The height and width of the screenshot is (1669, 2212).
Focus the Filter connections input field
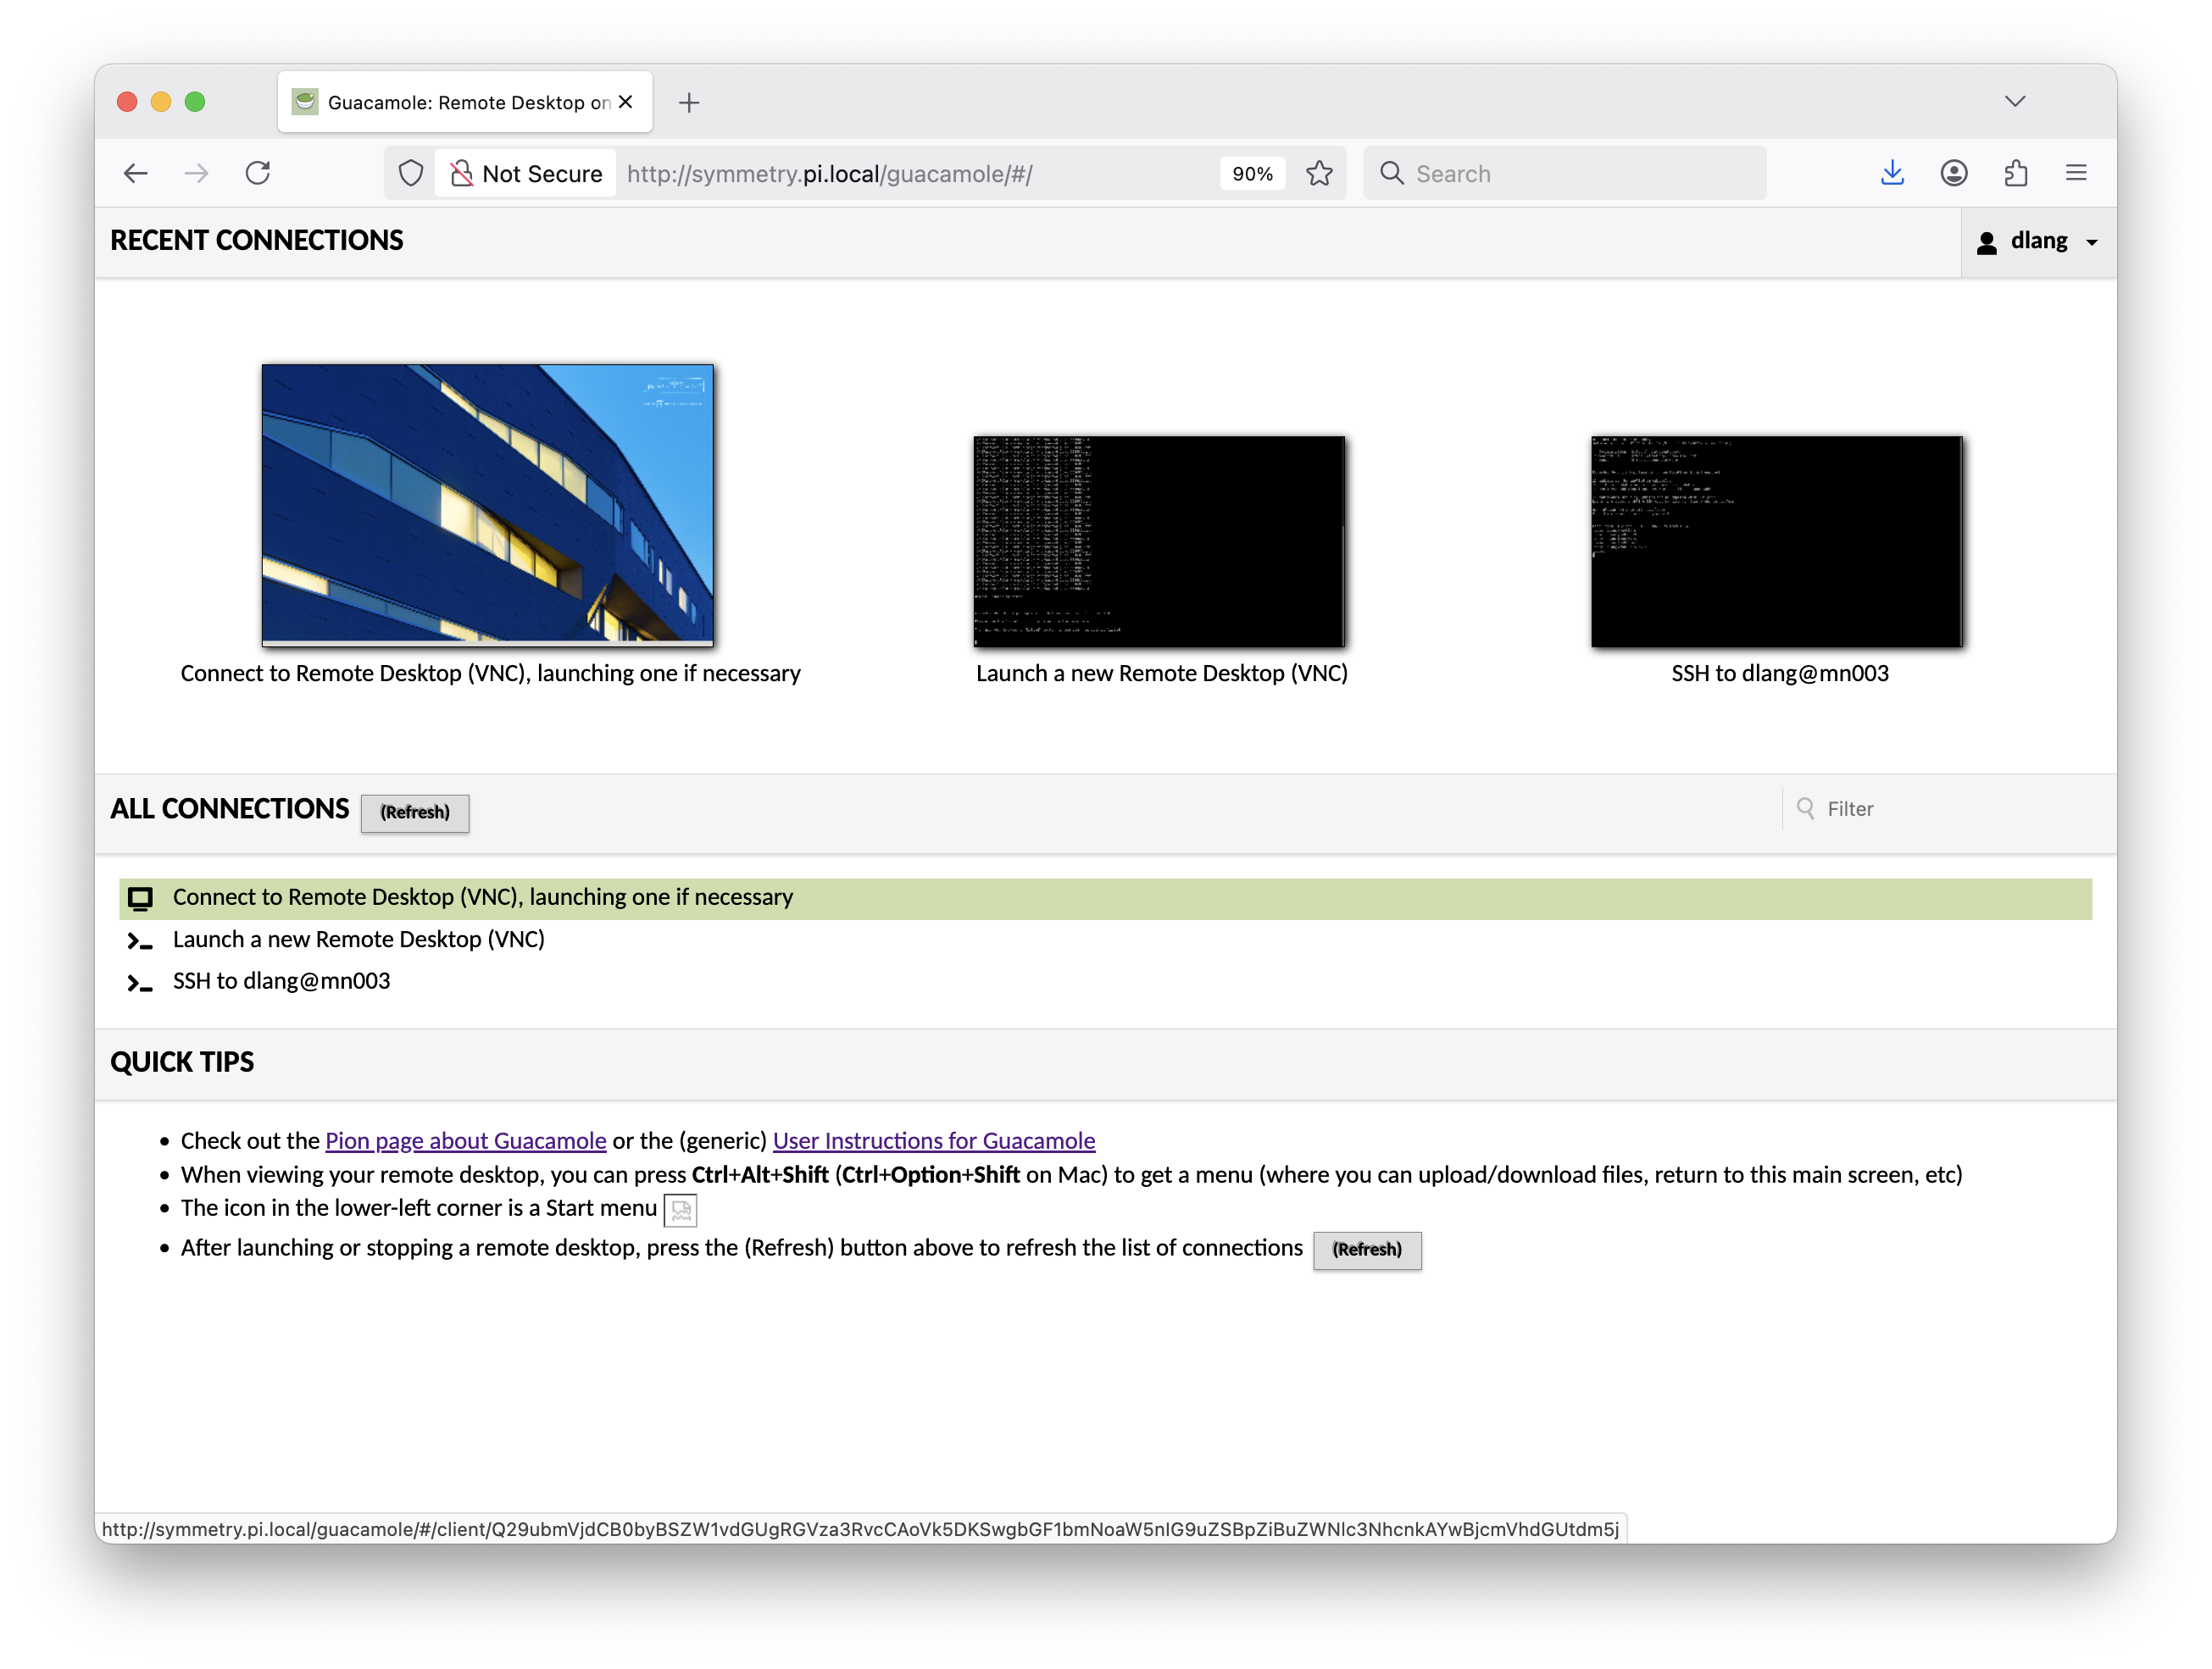pyautogui.click(x=1950, y=810)
